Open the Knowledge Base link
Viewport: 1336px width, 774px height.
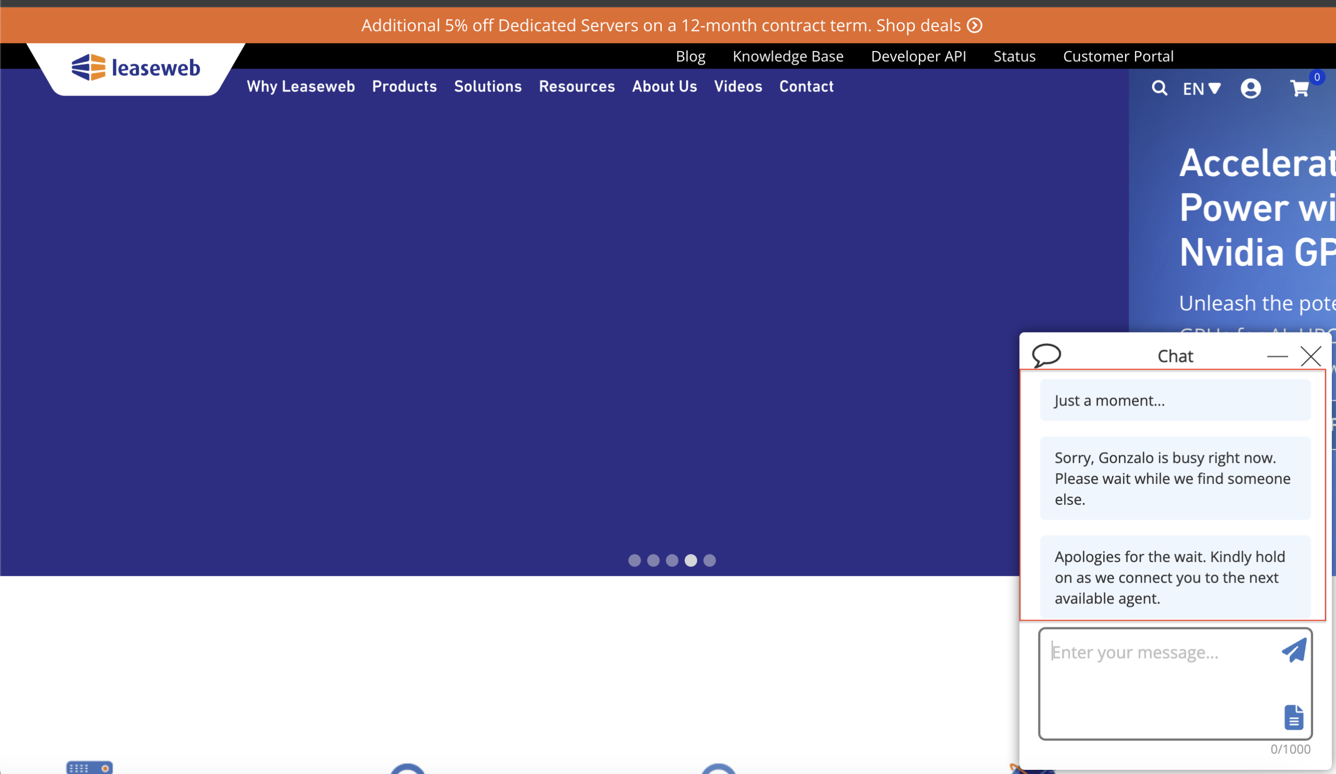tap(788, 56)
